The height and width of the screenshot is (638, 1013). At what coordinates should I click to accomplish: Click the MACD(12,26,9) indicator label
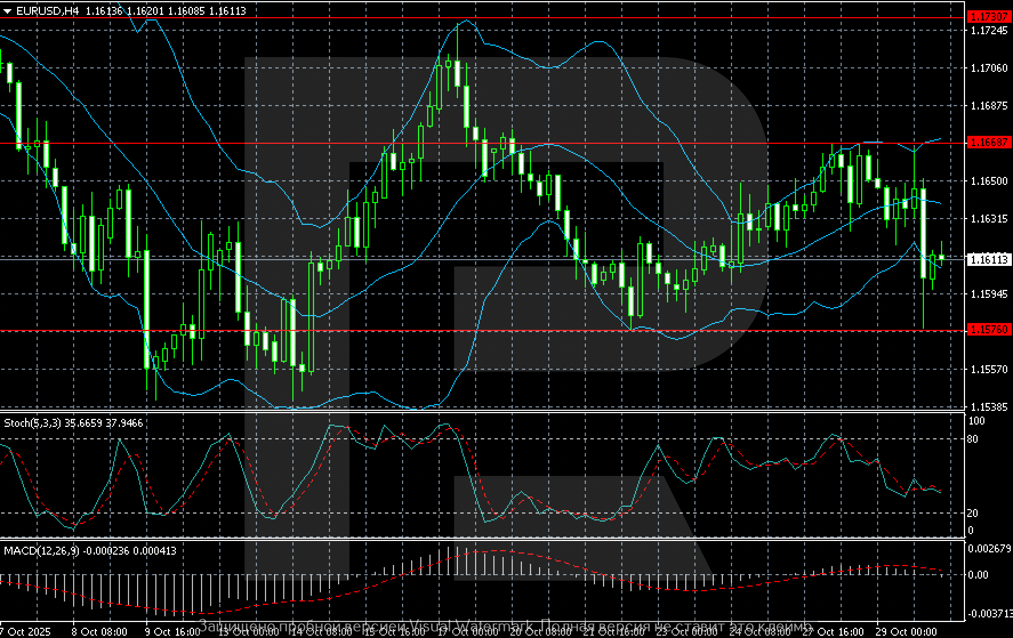pos(42,551)
